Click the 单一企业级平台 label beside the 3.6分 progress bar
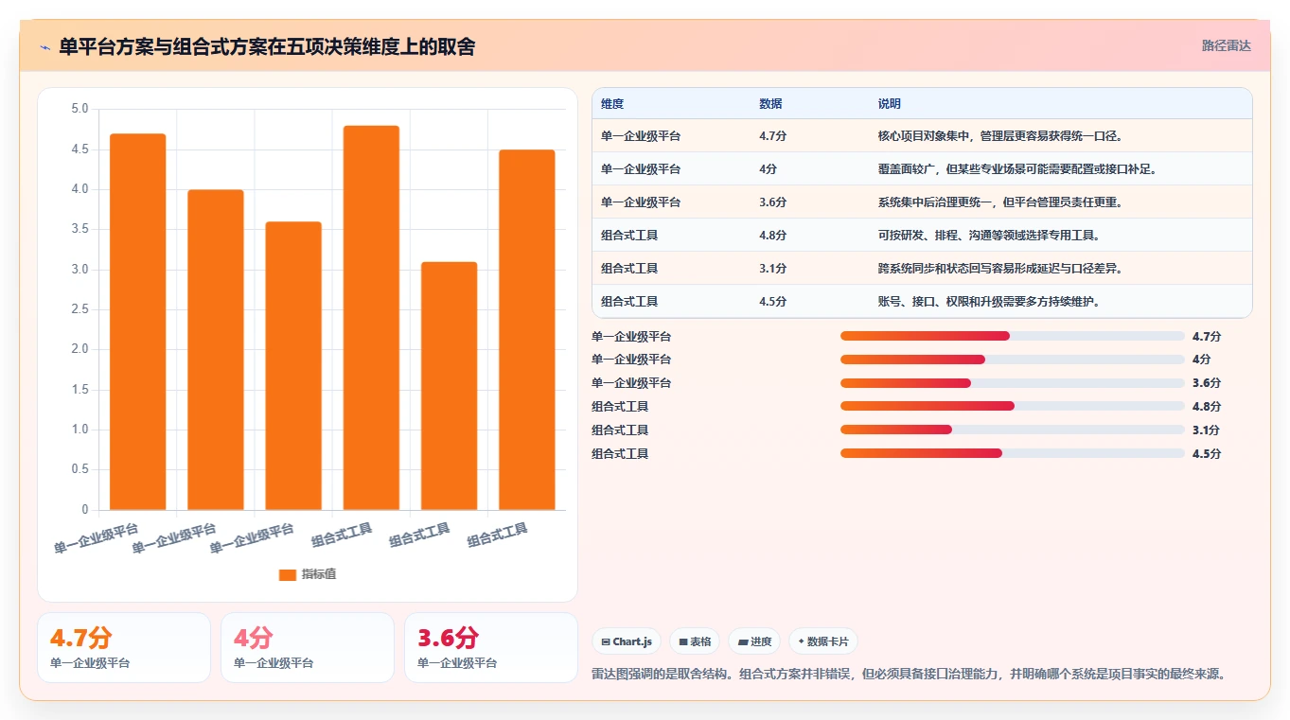1290x720 pixels. (x=631, y=383)
